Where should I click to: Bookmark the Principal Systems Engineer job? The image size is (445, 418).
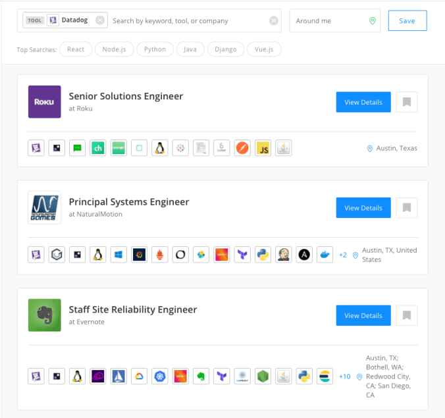click(x=407, y=208)
